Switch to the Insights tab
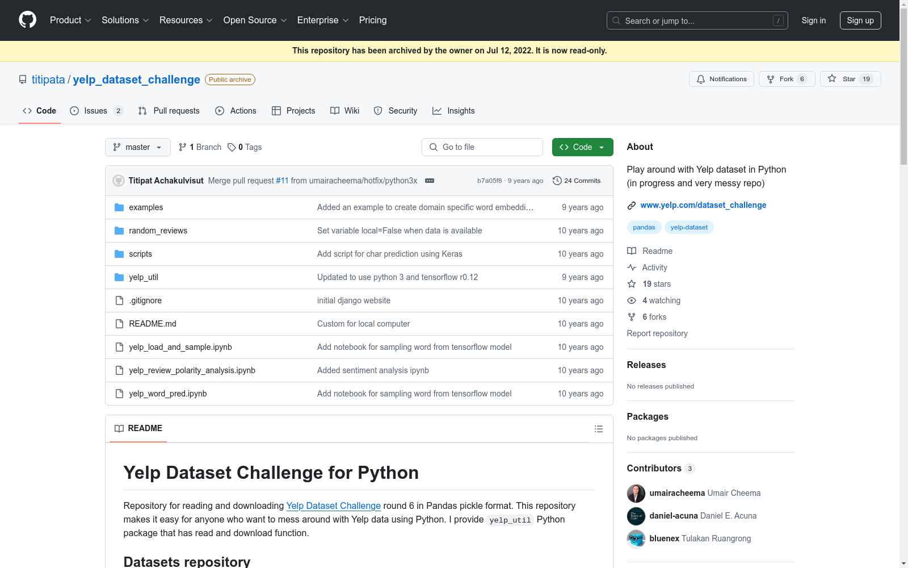Screen dimensions: 908x568 click(453, 111)
